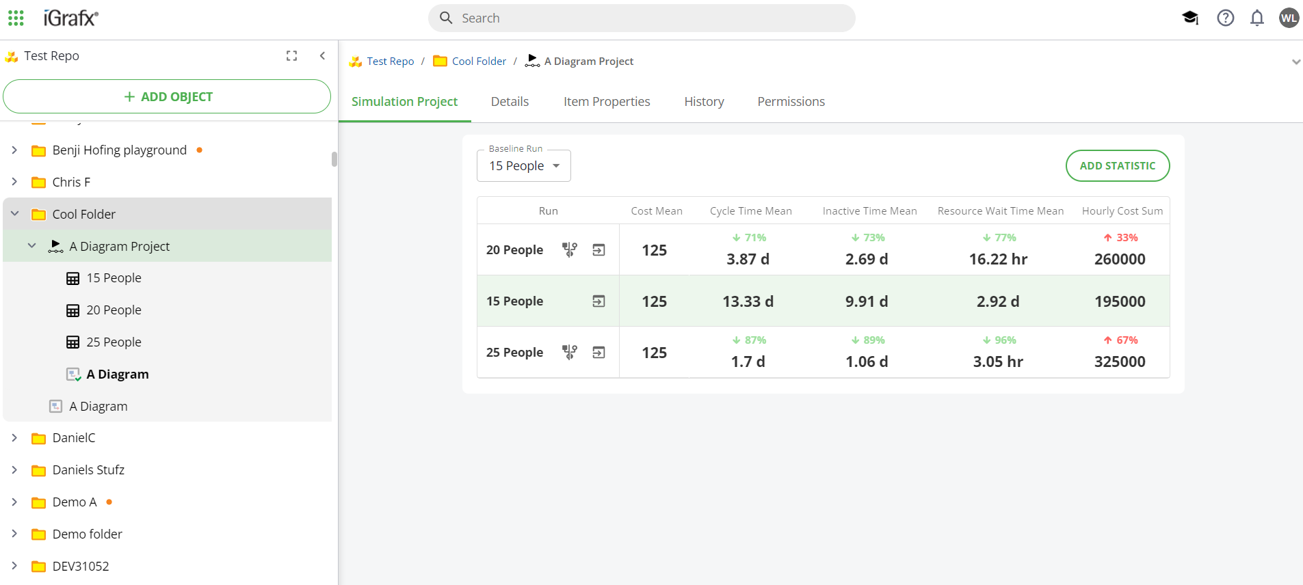The width and height of the screenshot is (1303, 585).
Task: Click the ADD OBJECT button
Action: [x=167, y=97]
